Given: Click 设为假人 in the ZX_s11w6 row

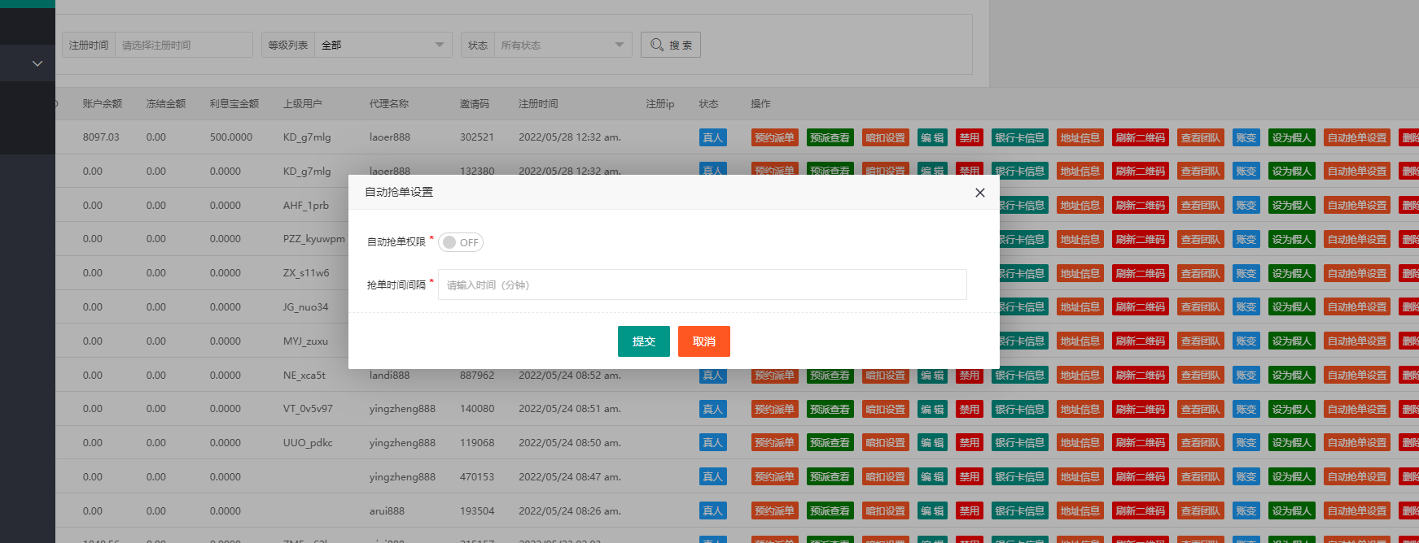Looking at the screenshot, I should pos(1292,274).
